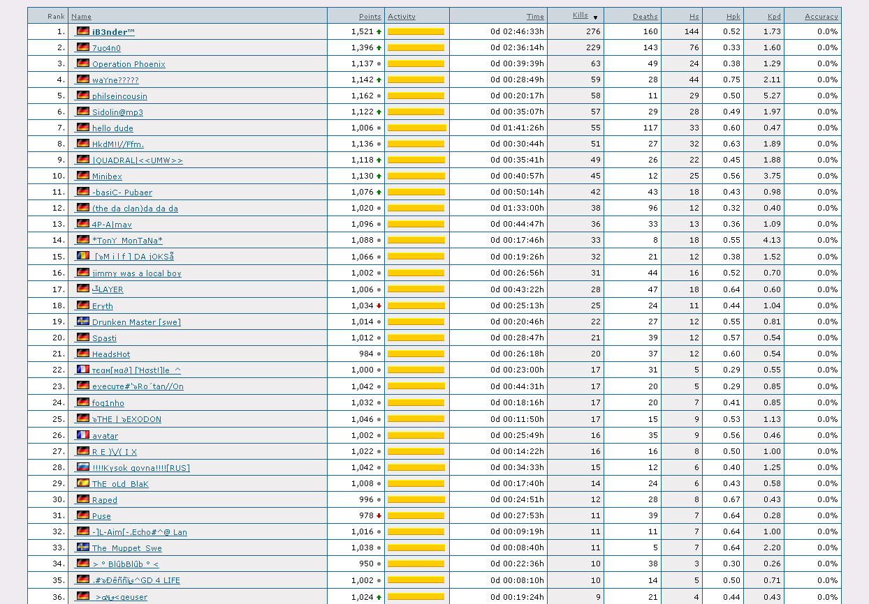The image size is (869, 604).
Task: Click the red down arrow in Eryth's row
Action: pyautogui.click(x=379, y=305)
